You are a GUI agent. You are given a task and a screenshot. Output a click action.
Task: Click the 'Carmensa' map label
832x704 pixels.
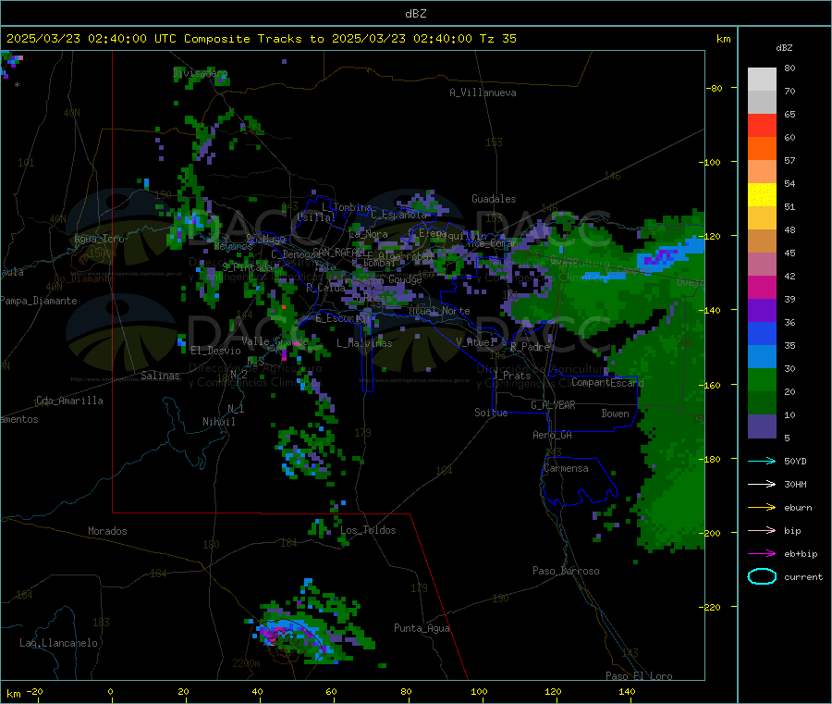pyautogui.click(x=566, y=468)
